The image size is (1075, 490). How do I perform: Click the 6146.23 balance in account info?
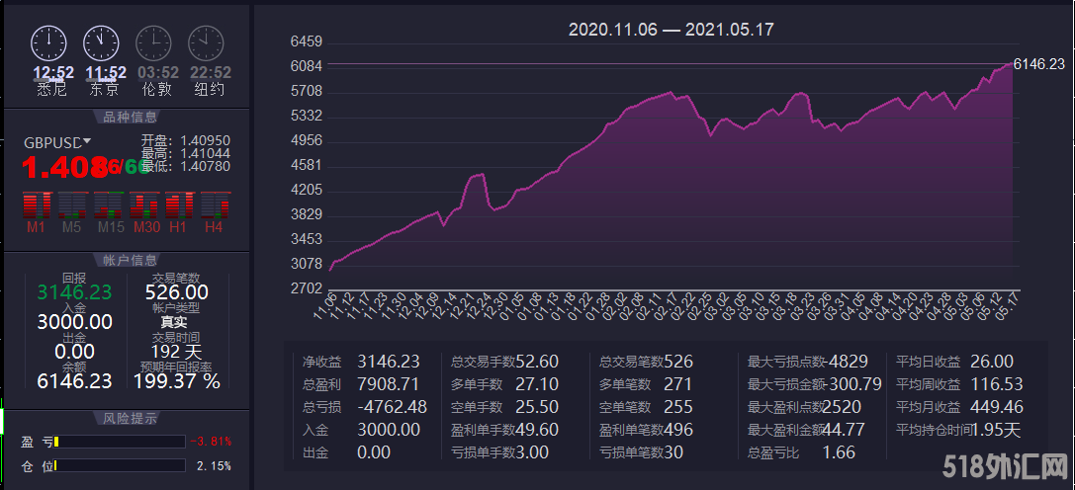click(x=74, y=381)
